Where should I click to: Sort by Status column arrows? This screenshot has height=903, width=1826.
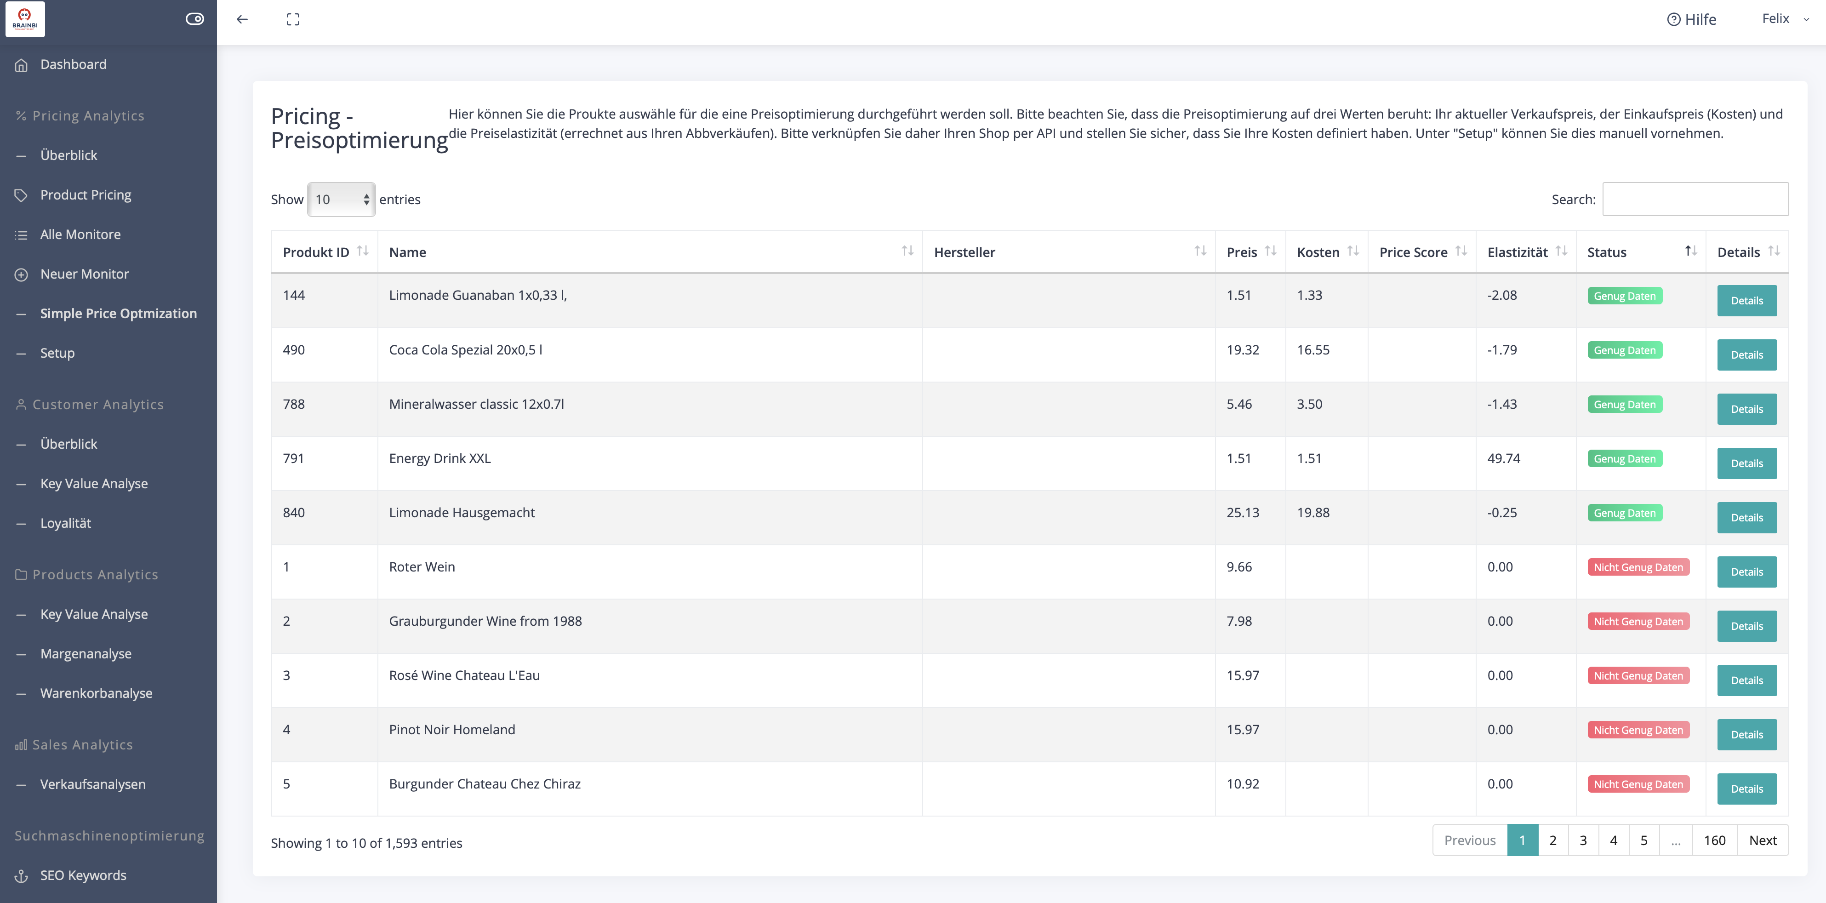point(1690,251)
